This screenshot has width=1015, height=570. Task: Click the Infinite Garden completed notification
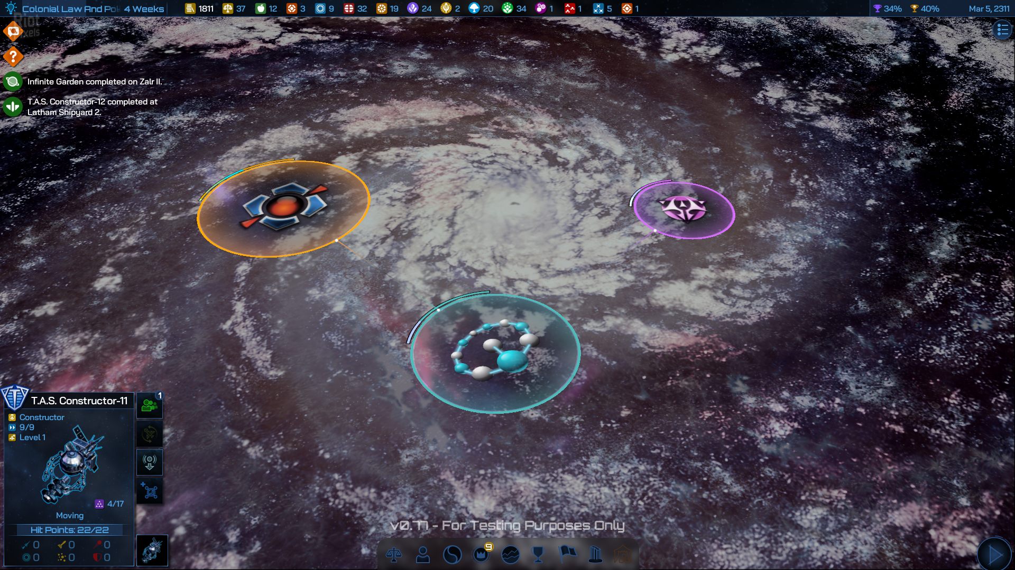coord(94,82)
